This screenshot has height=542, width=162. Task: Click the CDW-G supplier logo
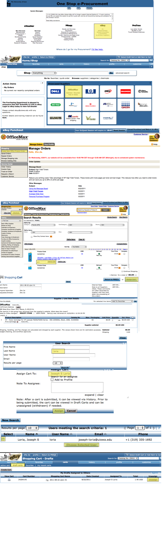tap(108, 92)
